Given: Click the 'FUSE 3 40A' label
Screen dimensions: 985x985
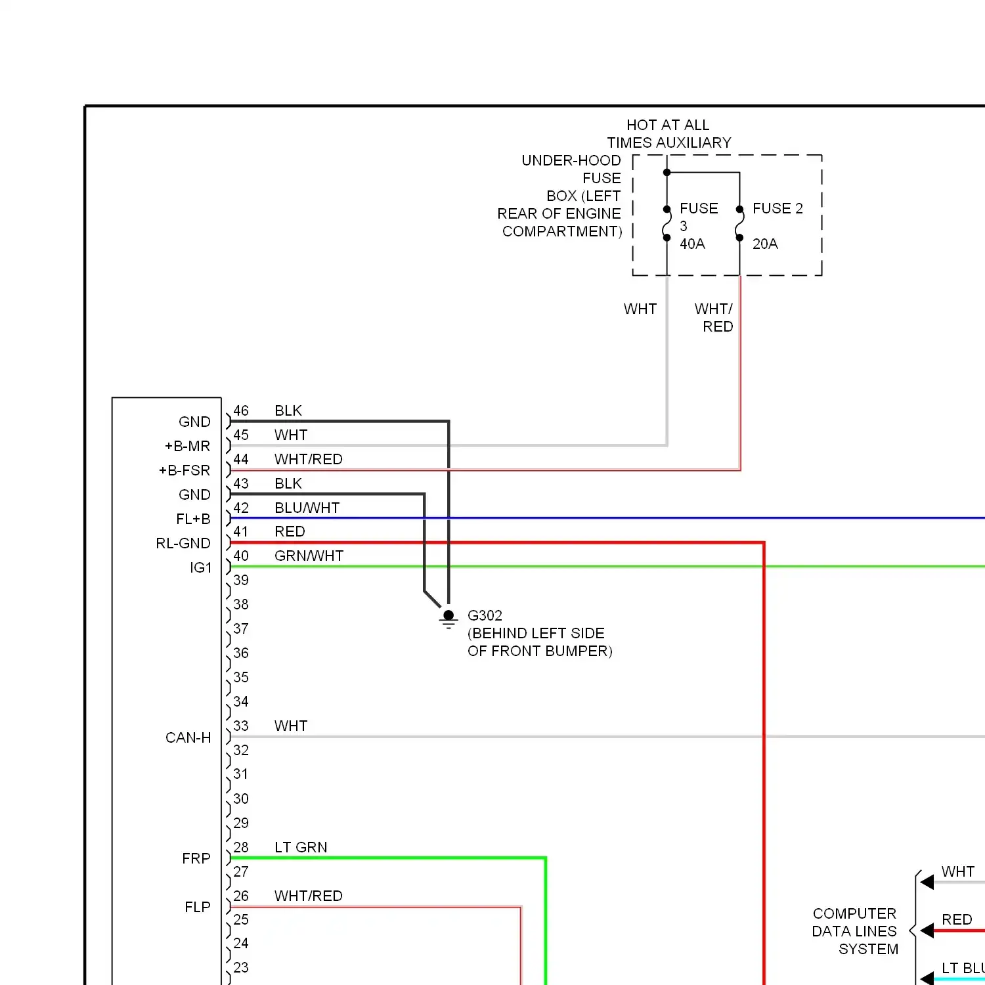Looking at the screenshot, I should [699, 226].
